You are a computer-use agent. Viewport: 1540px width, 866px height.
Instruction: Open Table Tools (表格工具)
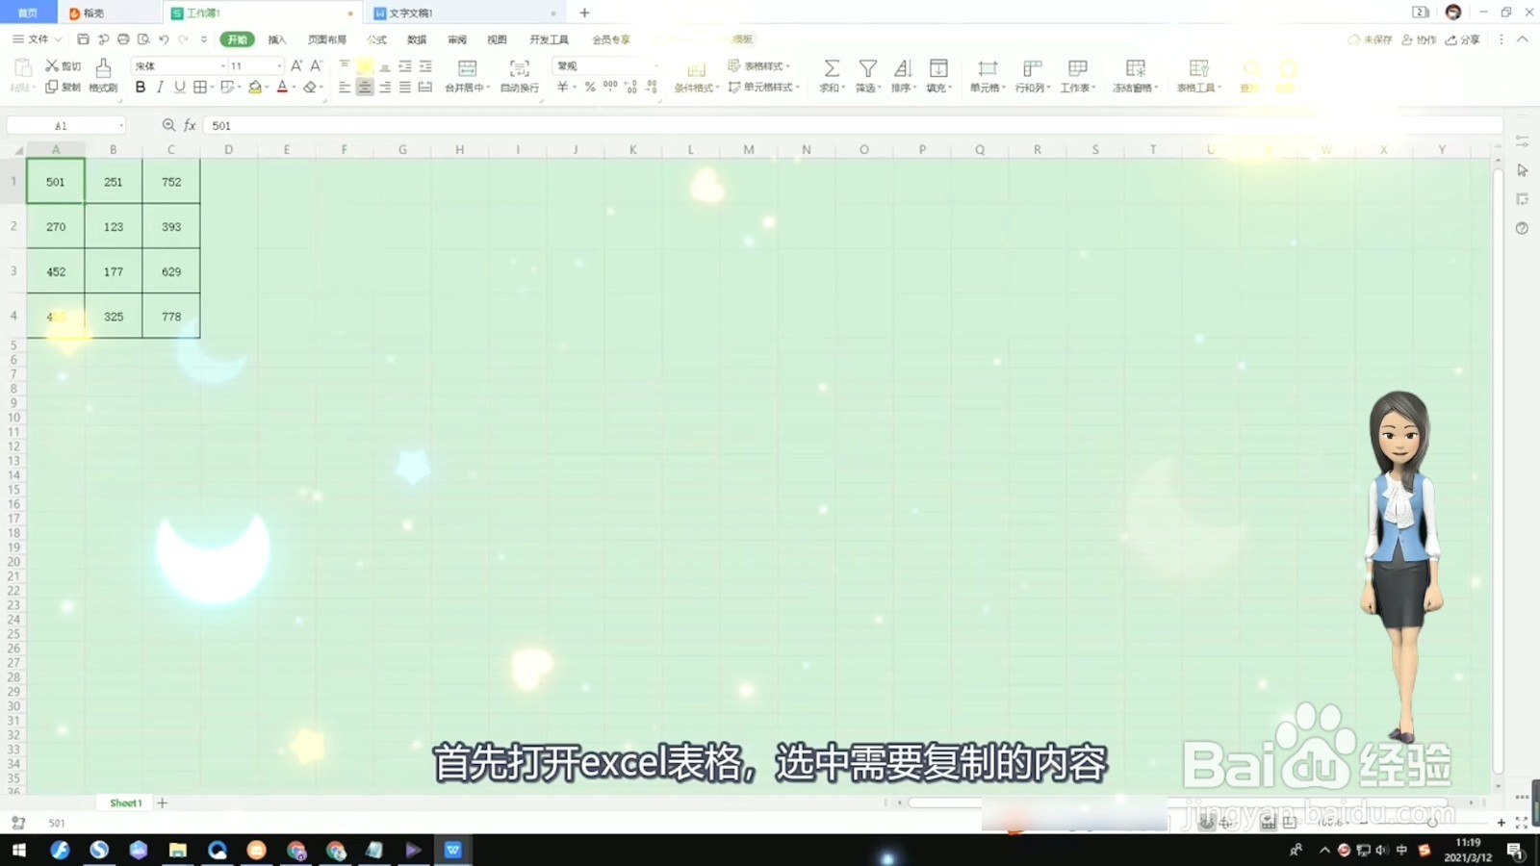coord(1199,75)
